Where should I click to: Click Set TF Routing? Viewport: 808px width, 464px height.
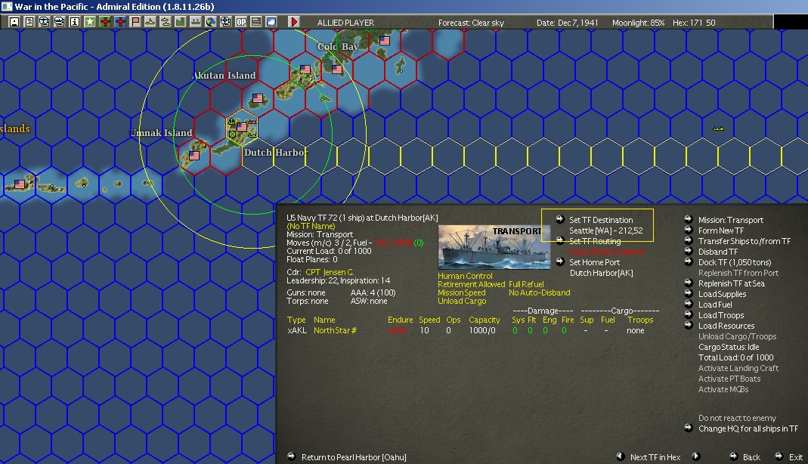point(595,241)
